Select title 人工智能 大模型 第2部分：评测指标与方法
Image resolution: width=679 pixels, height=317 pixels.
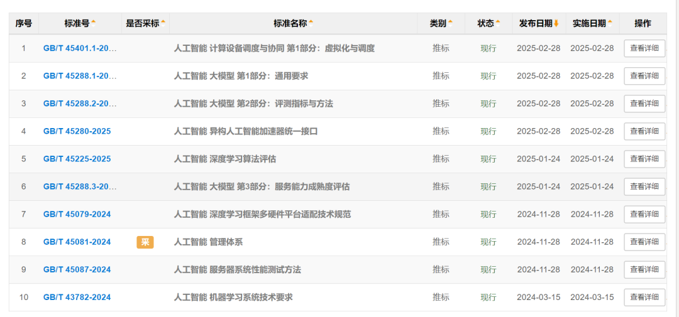point(253,104)
